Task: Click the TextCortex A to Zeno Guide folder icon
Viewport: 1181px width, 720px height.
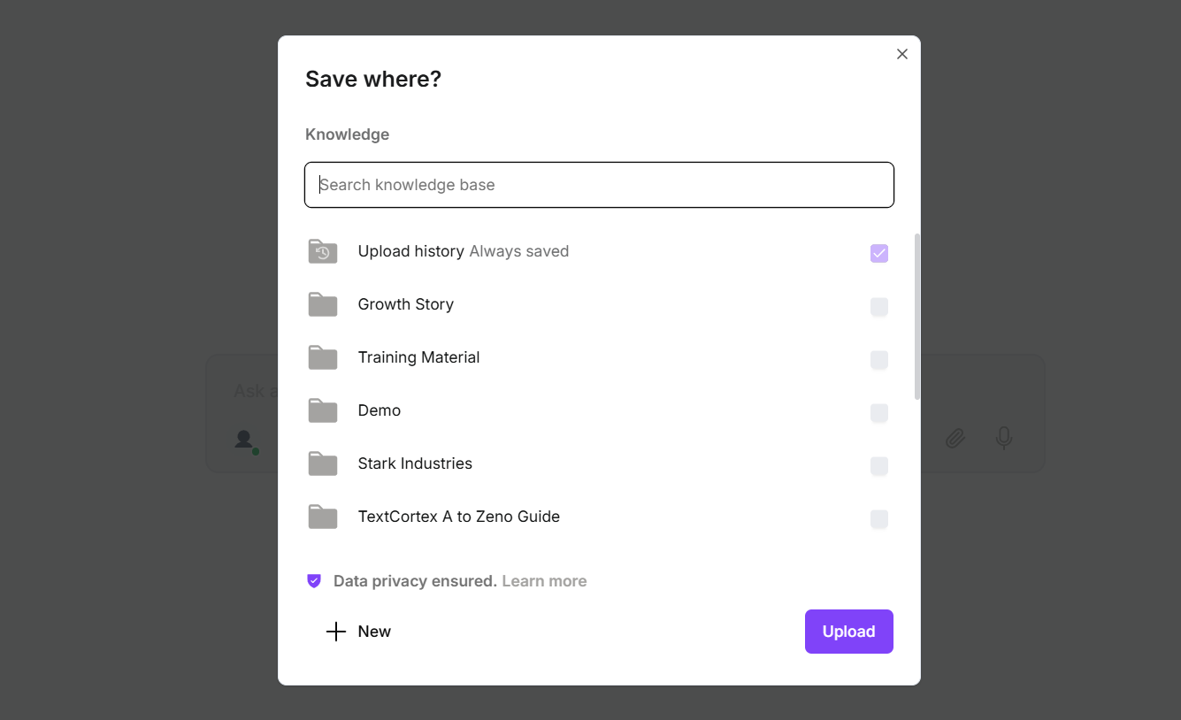Action: 322,517
